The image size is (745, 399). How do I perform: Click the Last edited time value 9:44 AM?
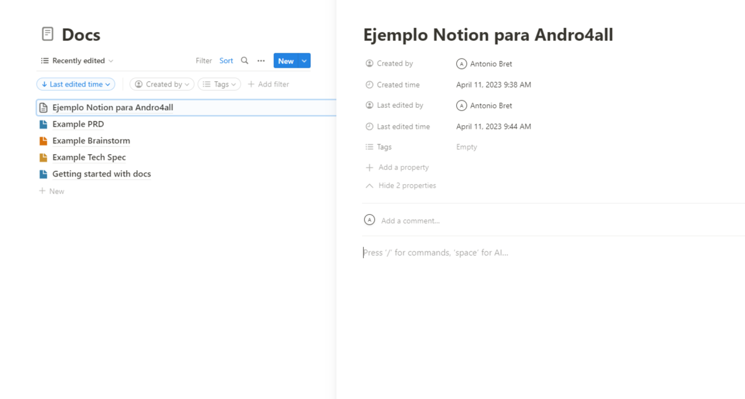[x=494, y=127]
